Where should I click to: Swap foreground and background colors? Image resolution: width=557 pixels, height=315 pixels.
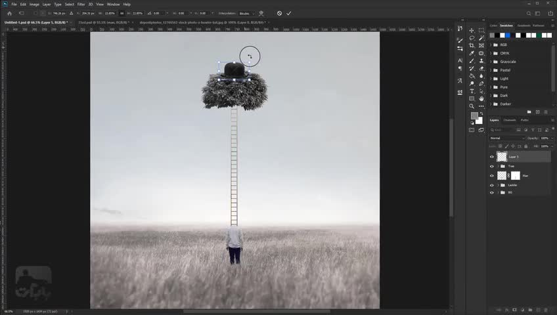click(x=481, y=114)
